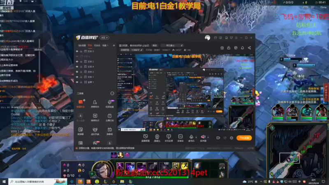Screen dimensions: 329x185
Task: Open the 弹幕助手 danmaku helper tool
Action: [81, 104]
